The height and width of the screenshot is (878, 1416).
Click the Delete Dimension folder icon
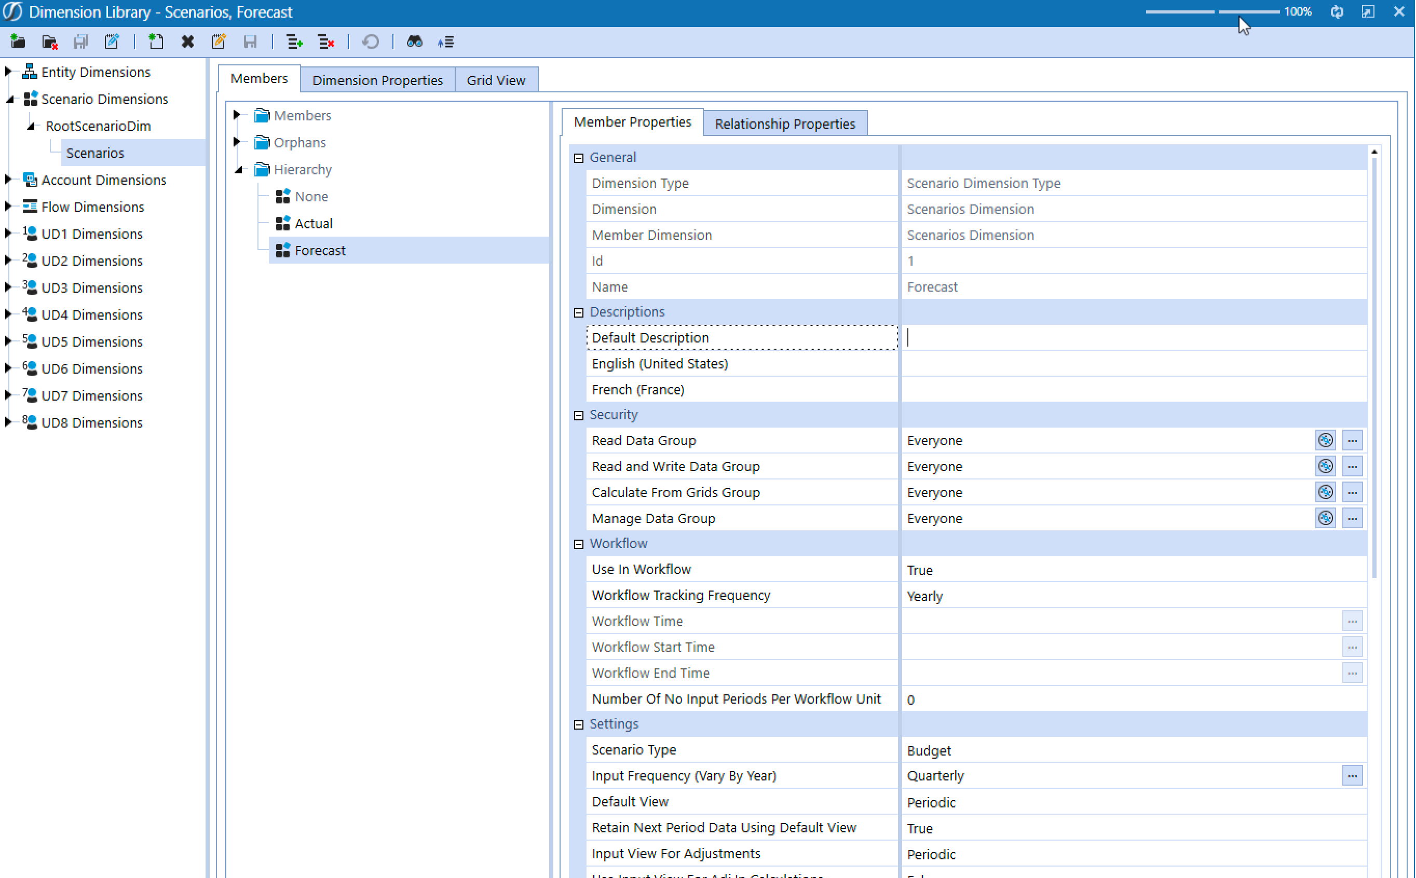point(50,42)
